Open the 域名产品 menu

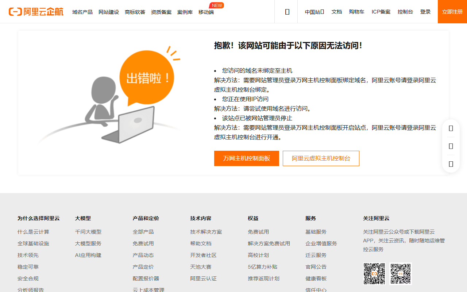[82, 12]
